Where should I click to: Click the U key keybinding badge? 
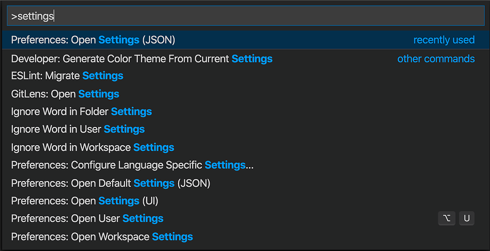(467, 218)
